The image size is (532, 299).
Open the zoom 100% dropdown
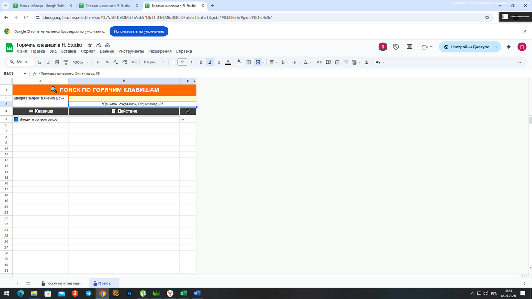pos(81,62)
